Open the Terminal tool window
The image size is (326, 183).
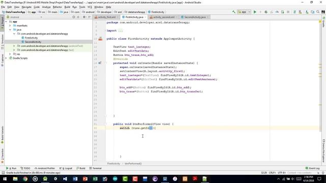(x=95, y=168)
